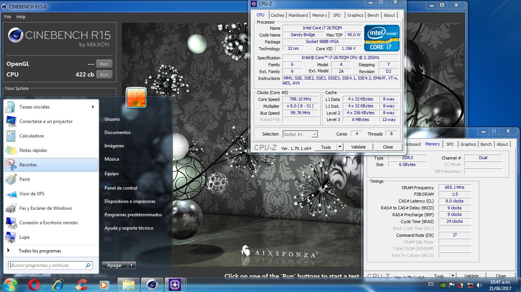This screenshot has height=292, width=521.
Task: Click the Apagar shutdown button
Action: pos(115,265)
